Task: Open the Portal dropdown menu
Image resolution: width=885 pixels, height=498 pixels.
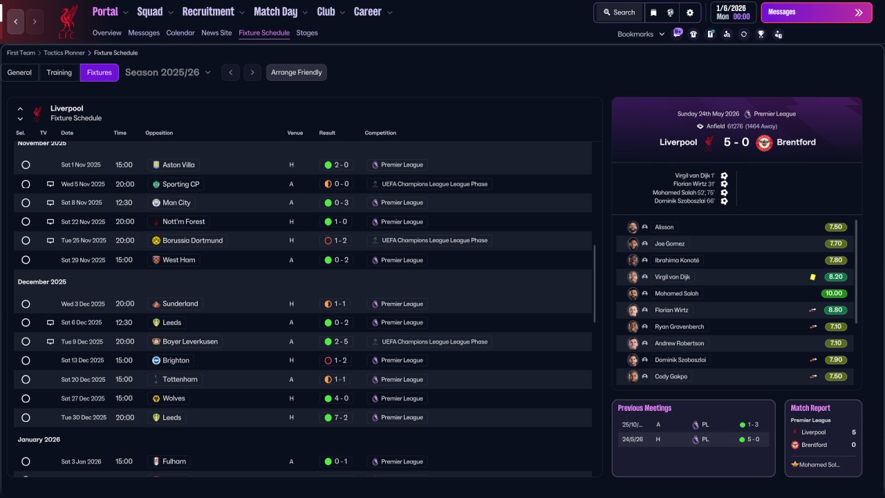Action: (110, 12)
